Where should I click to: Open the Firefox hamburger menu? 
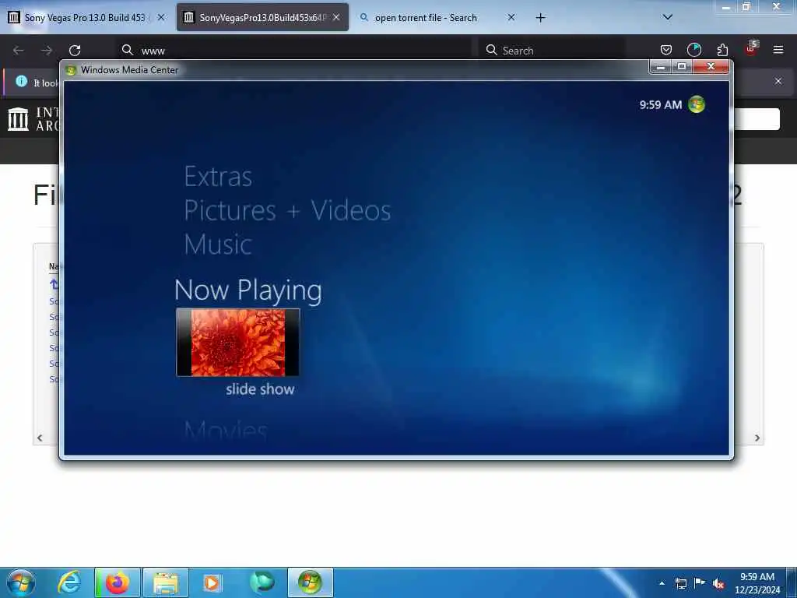coord(778,50)
